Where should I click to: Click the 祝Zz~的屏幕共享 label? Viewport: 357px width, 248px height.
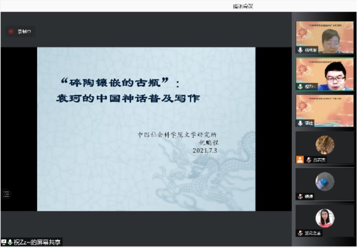point(37,242)
